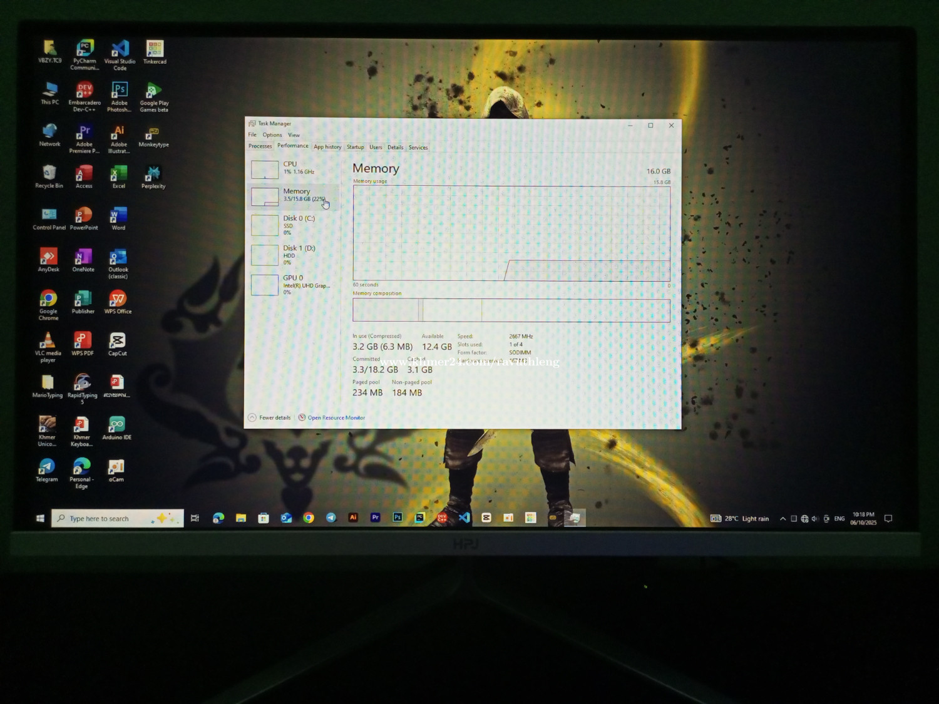Select Publisher desktop icon
Viewport: 939px width, 704px height.
coord(83,303)
